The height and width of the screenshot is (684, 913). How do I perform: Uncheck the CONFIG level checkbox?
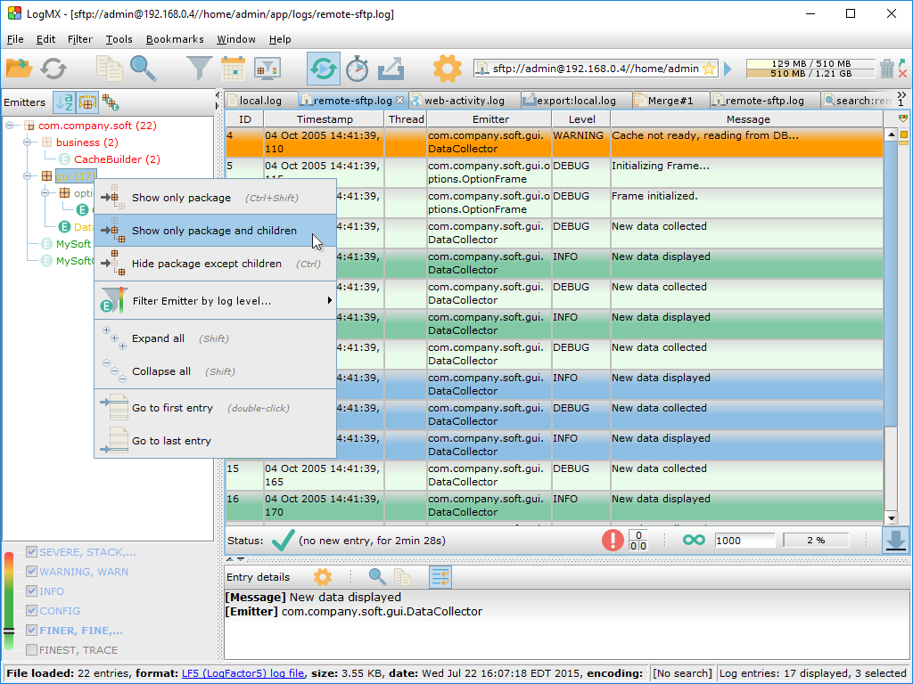pos(31,611)
